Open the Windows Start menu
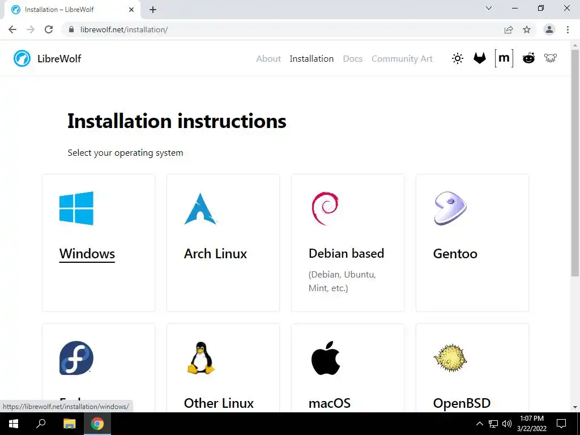Image resolution: width=580 pixels, height=435 pixels. click(x=14, y=424)
